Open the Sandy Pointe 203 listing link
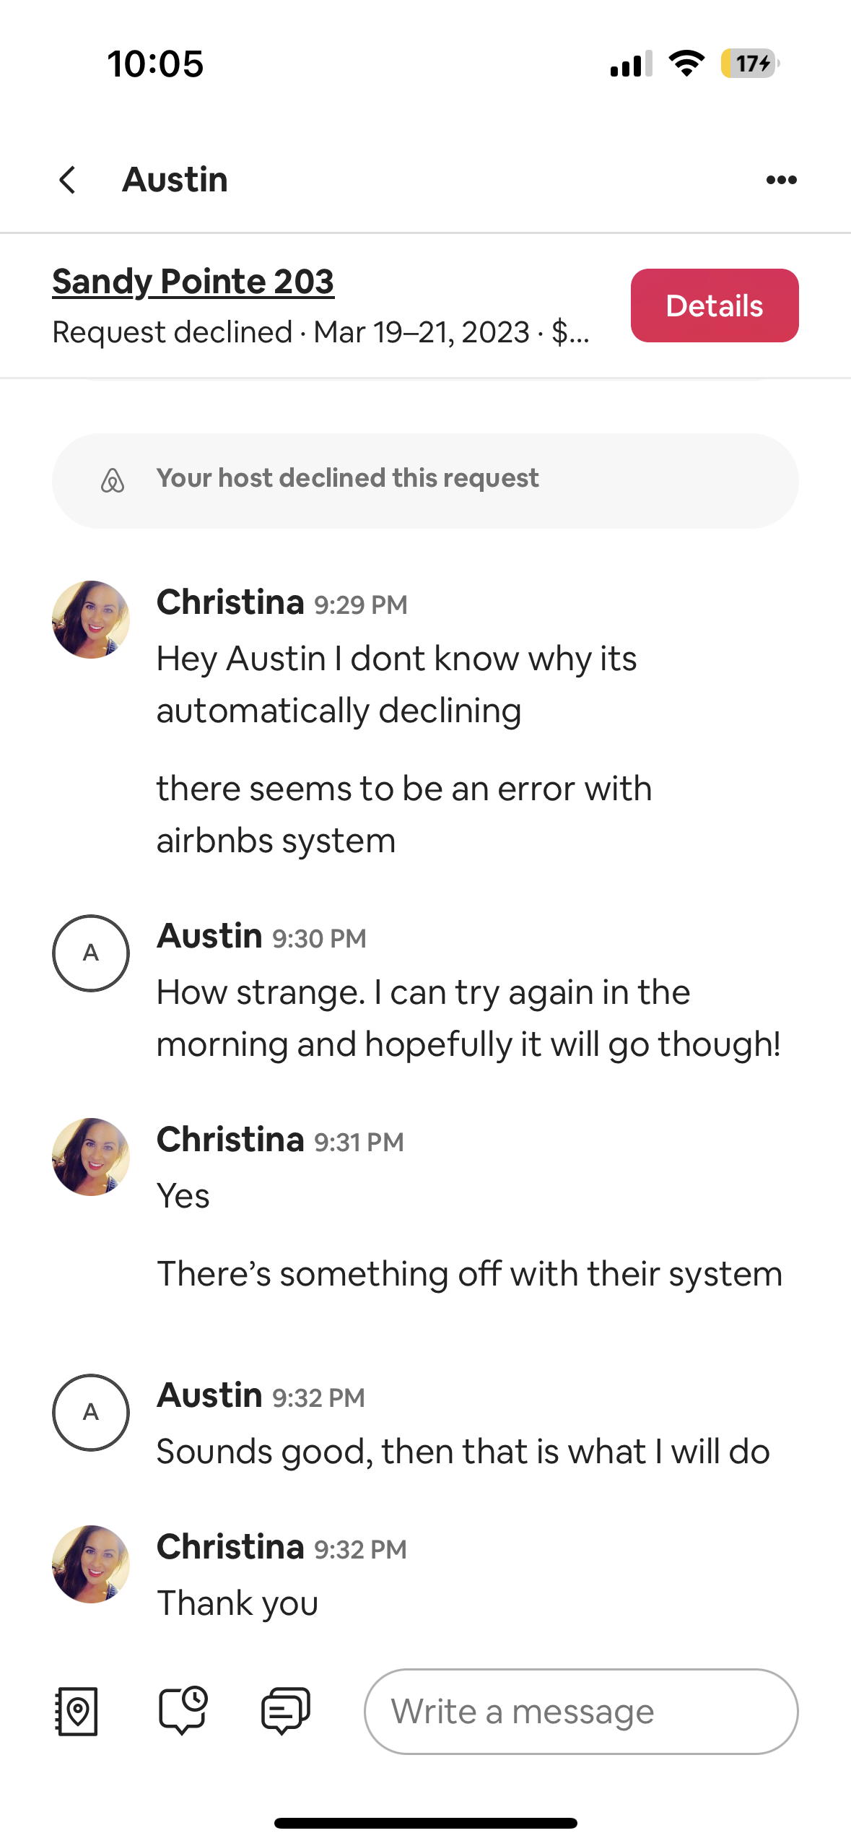 (193, 281)
